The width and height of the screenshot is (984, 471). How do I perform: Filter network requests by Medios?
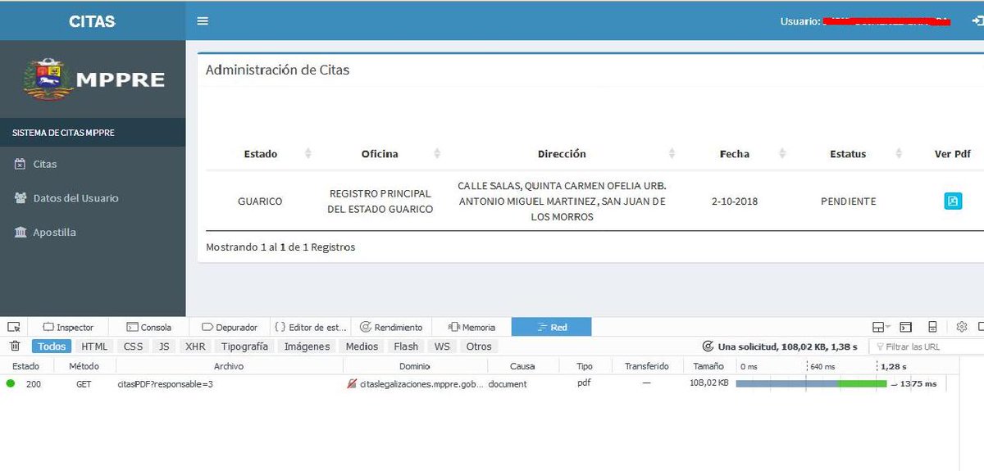(x=362, y=346)
